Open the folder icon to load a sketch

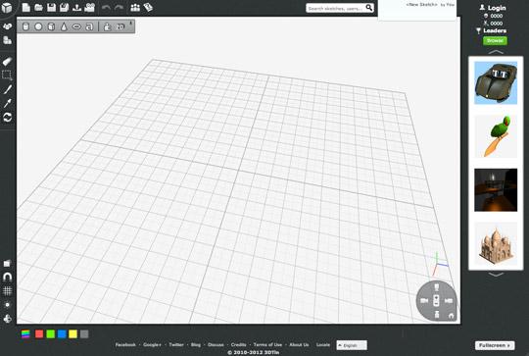(x=38, y=7)
